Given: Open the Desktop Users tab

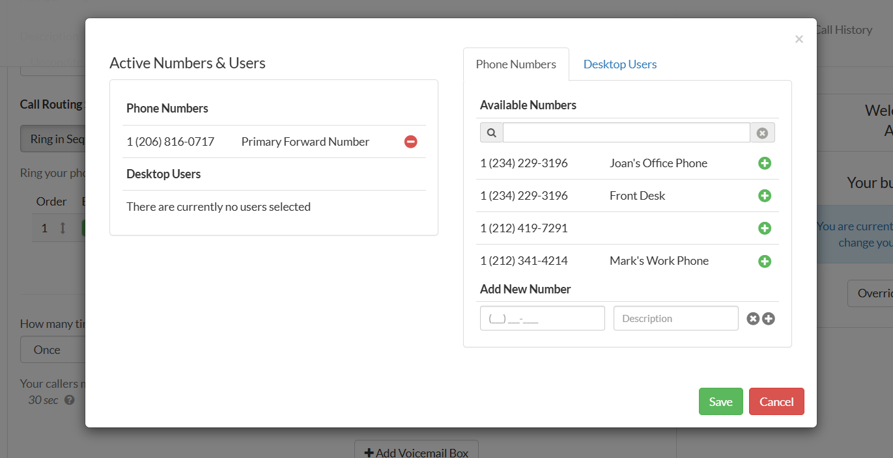Looking at the screenshot, I should pyautogui.click(x=619, y=64).
